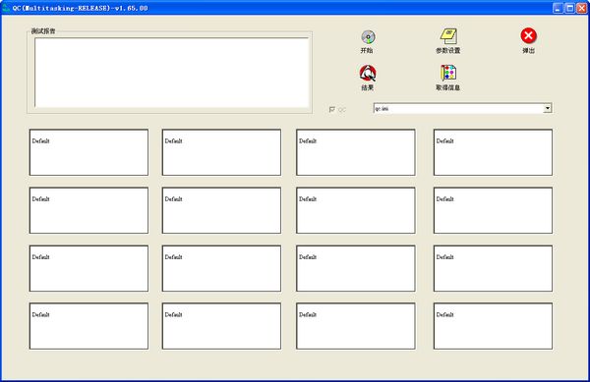590x382 pixels.
Task: Select the last Default panel in the top row
Action: [493, 152]
